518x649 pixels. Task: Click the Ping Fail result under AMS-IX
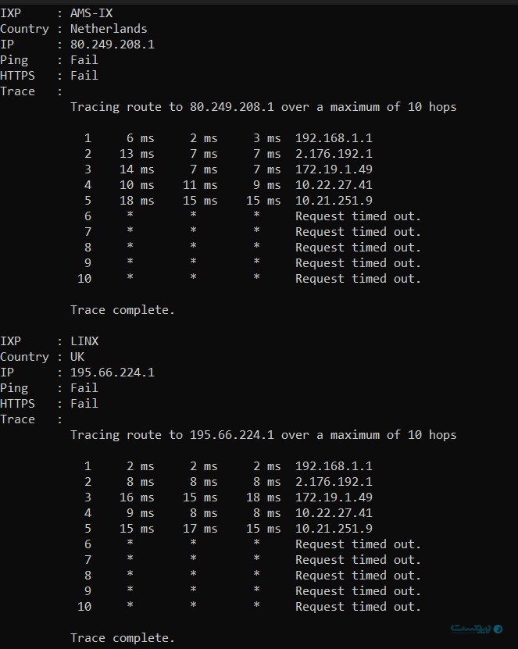click(x=84, y=60)
